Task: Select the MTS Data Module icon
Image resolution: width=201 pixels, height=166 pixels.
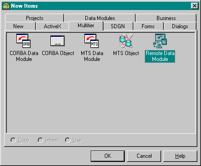Action: pos(92,40)
